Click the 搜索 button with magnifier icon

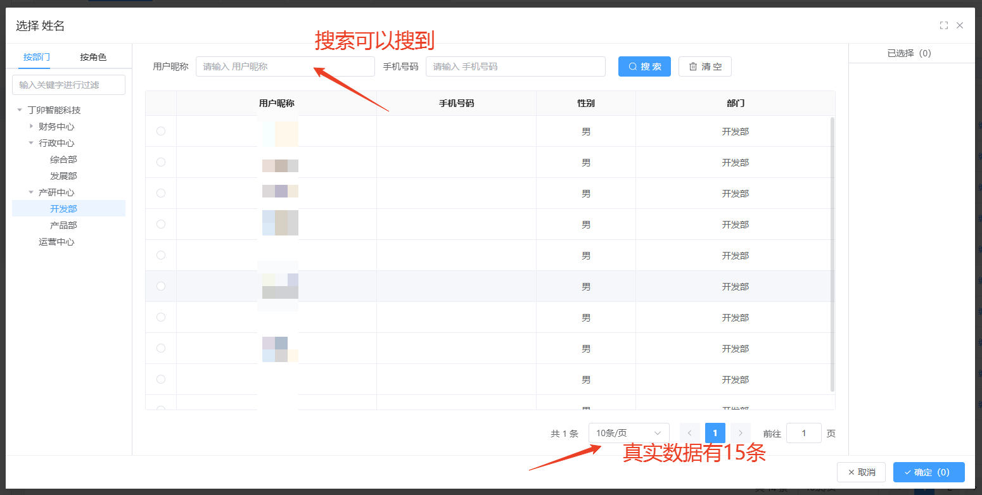click(x=644, y=66)
